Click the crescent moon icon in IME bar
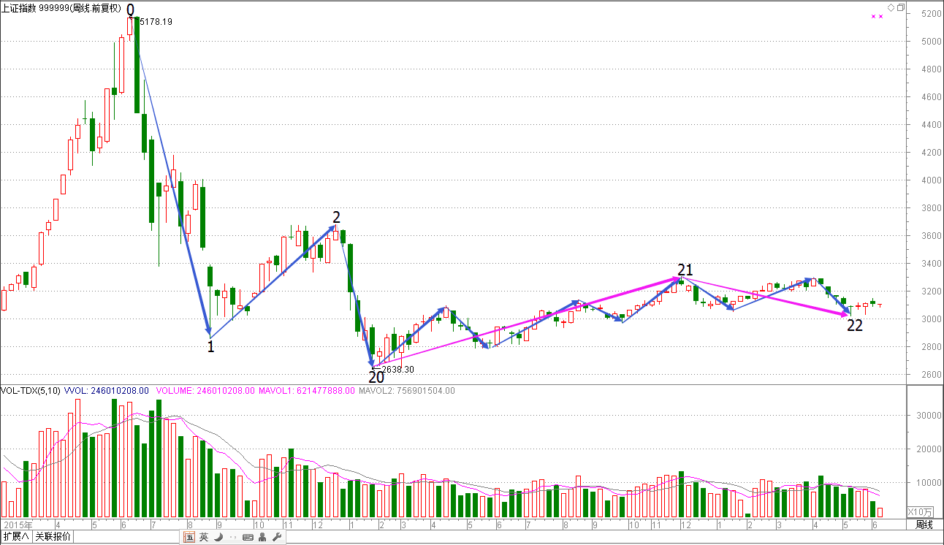Image resolution: width=944 pixels, height=545 pixels. (218, 537)
